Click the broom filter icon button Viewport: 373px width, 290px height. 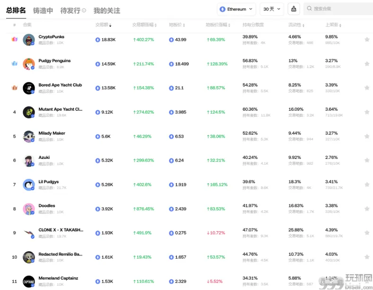point(294,9)
